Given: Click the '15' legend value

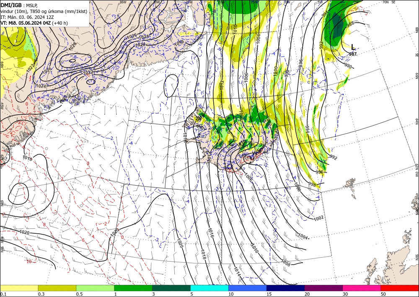Looking at the screenshot, I should (x=269, y=294).
